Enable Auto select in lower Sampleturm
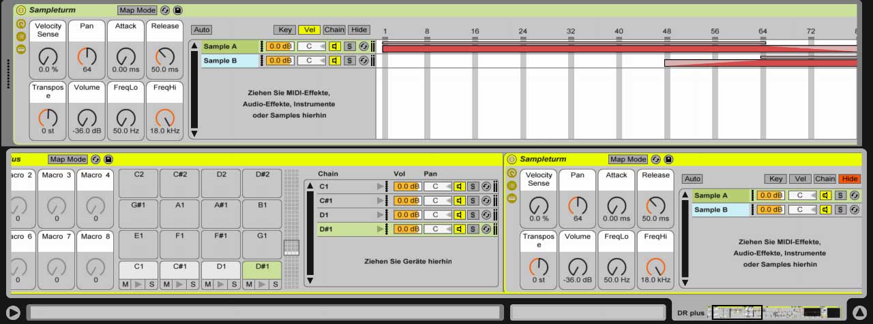The image size is (873, 324). [x=692, y=179]
